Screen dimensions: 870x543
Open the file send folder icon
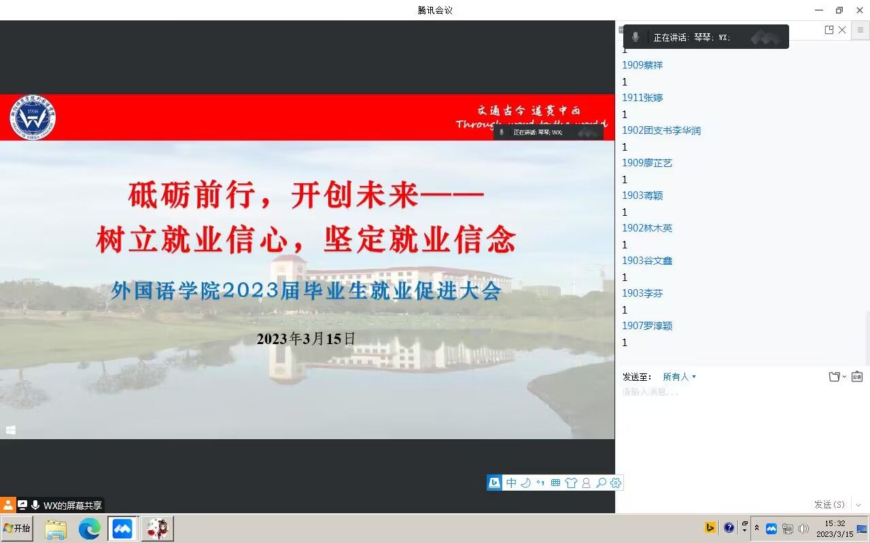pyautogui.click(x=835, y=377)
